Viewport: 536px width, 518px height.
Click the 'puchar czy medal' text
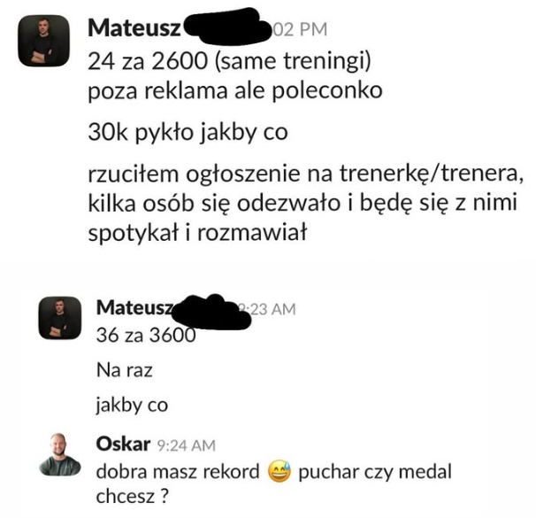tap(375, 471)
